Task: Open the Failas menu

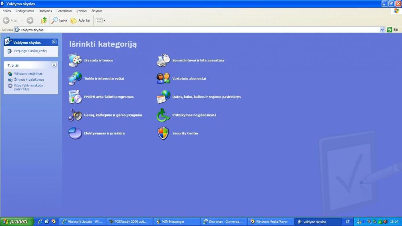Action: click(x=7, y=11)
